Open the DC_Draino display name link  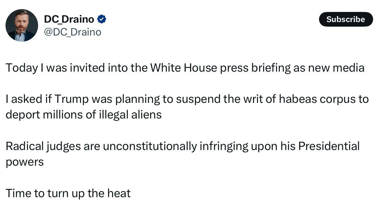coord(69,19)
